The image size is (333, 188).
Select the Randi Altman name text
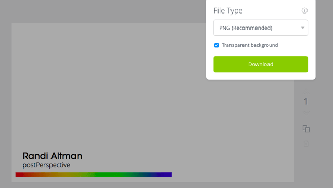(x=53, y=156)
